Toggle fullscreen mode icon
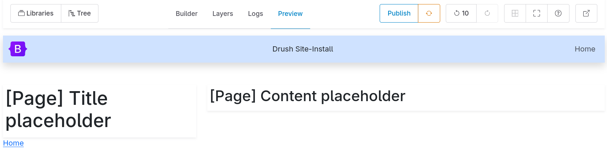Screen dimensions: 607x153 coord(536,13)
